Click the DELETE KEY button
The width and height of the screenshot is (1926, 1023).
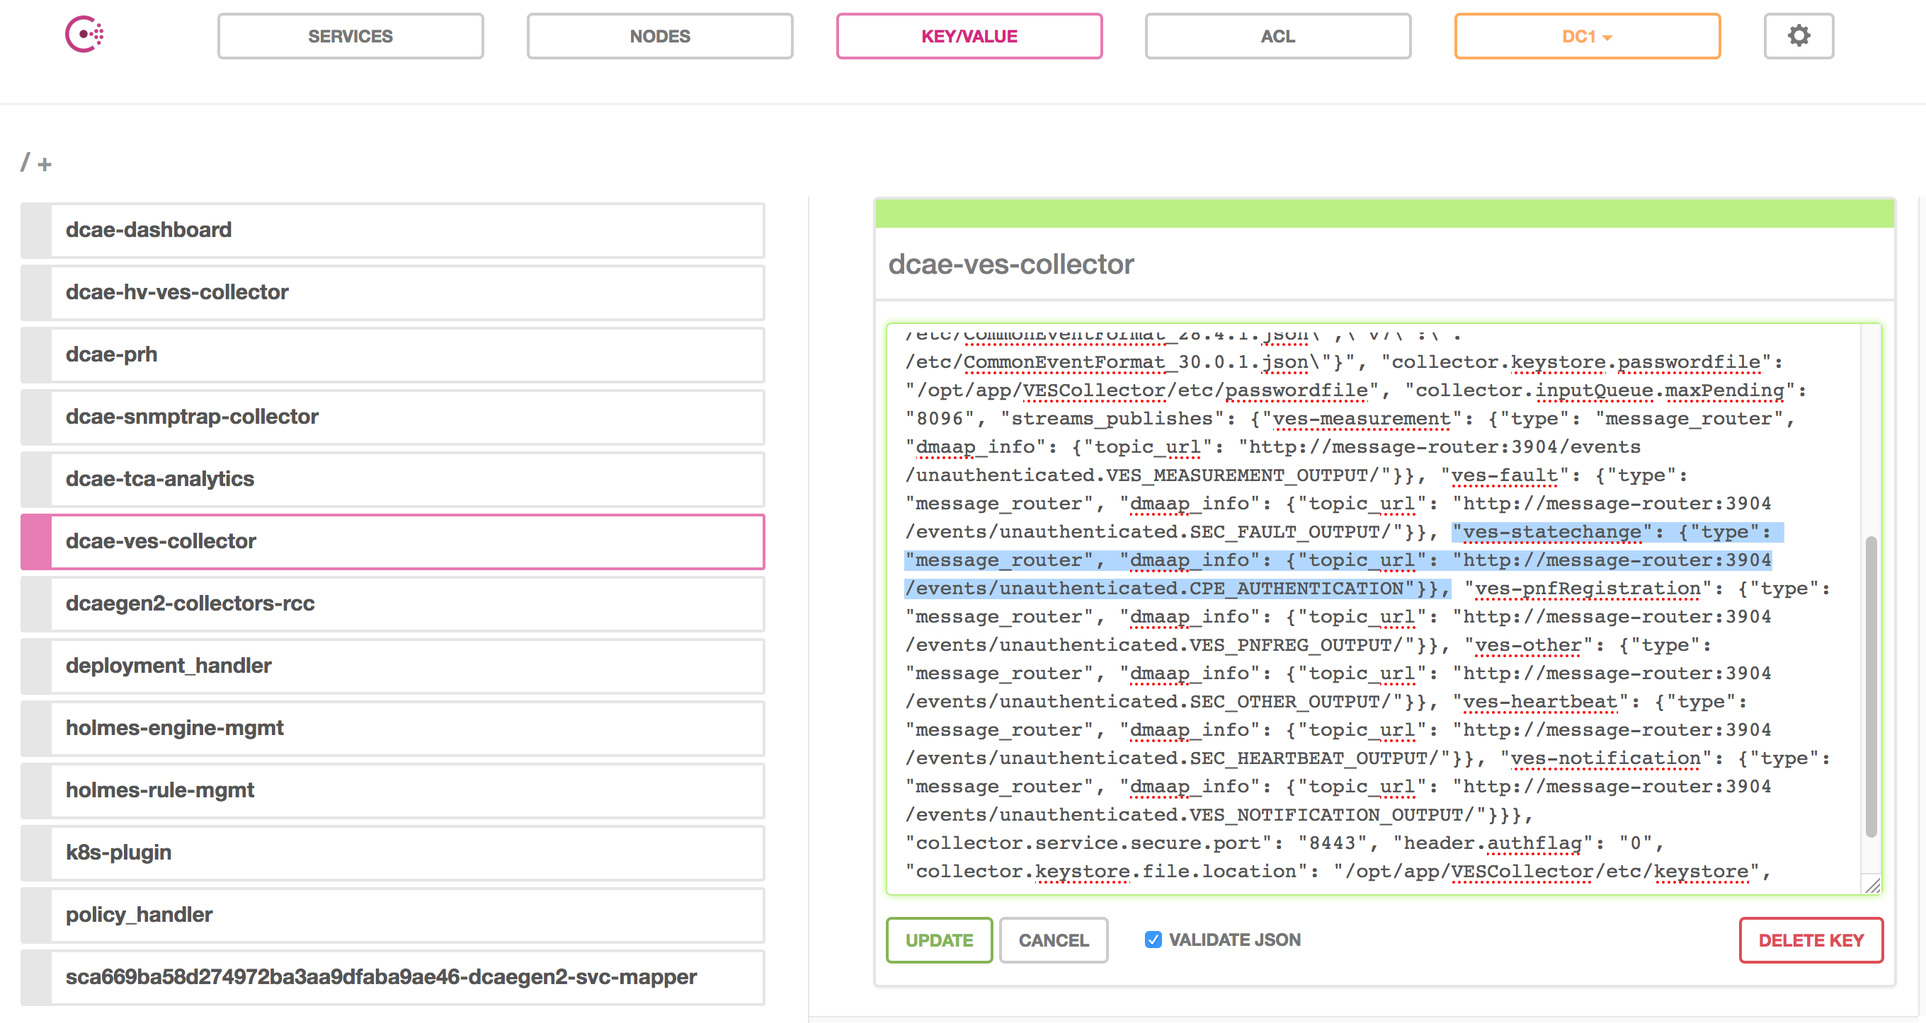pyautogui.click(x=1811, y=940)
